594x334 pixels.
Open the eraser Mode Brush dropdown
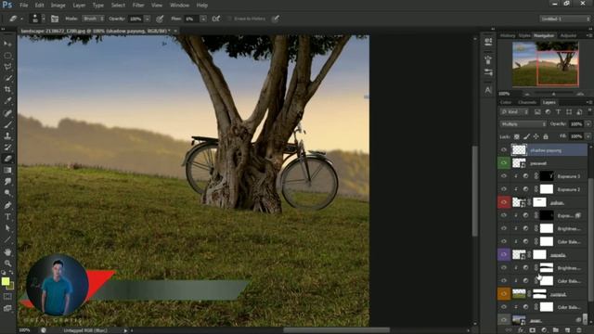93,19
